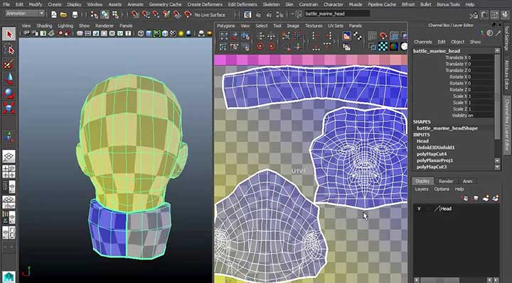Screen dimensions: 512x283
Task: Open UV editor UV Sets menu
Action: coord(336,26)
